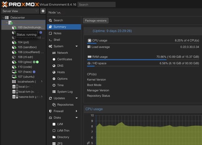Collapse the node tree arrow

point(7,23)
